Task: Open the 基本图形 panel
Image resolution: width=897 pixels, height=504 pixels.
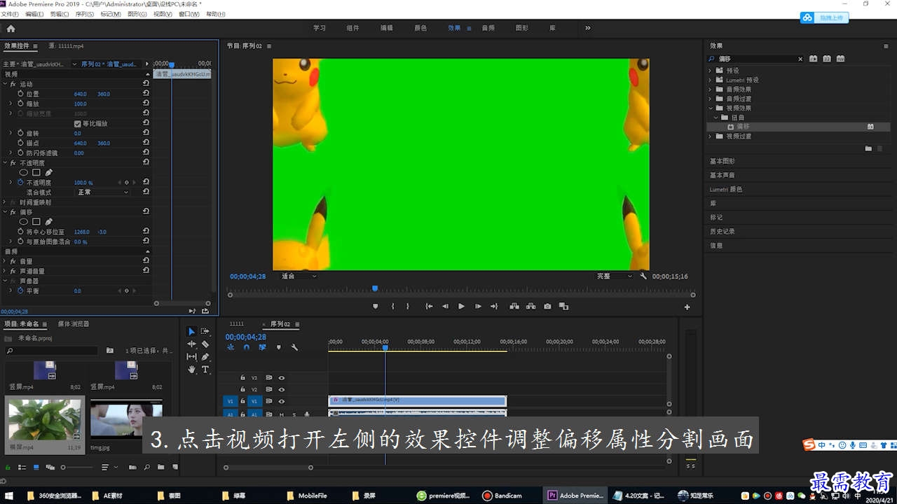Action: 723,161
